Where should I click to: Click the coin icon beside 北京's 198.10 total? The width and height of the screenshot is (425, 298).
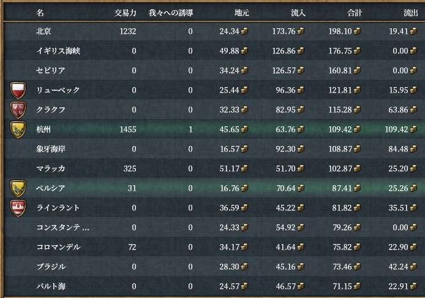[x=357, y=31]
